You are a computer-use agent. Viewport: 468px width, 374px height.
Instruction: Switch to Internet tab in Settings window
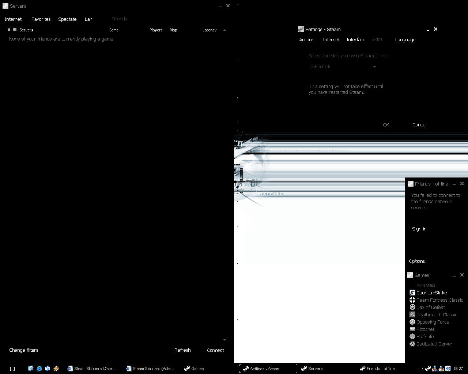331,39
